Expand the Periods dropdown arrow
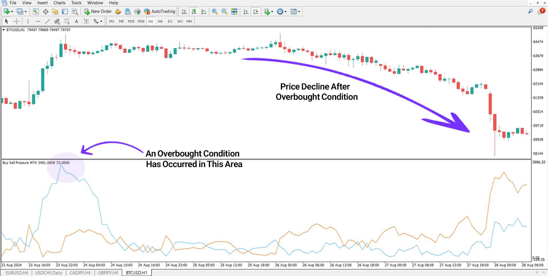Viewport: 548px width, 276px height. click(x=285, y=12)
